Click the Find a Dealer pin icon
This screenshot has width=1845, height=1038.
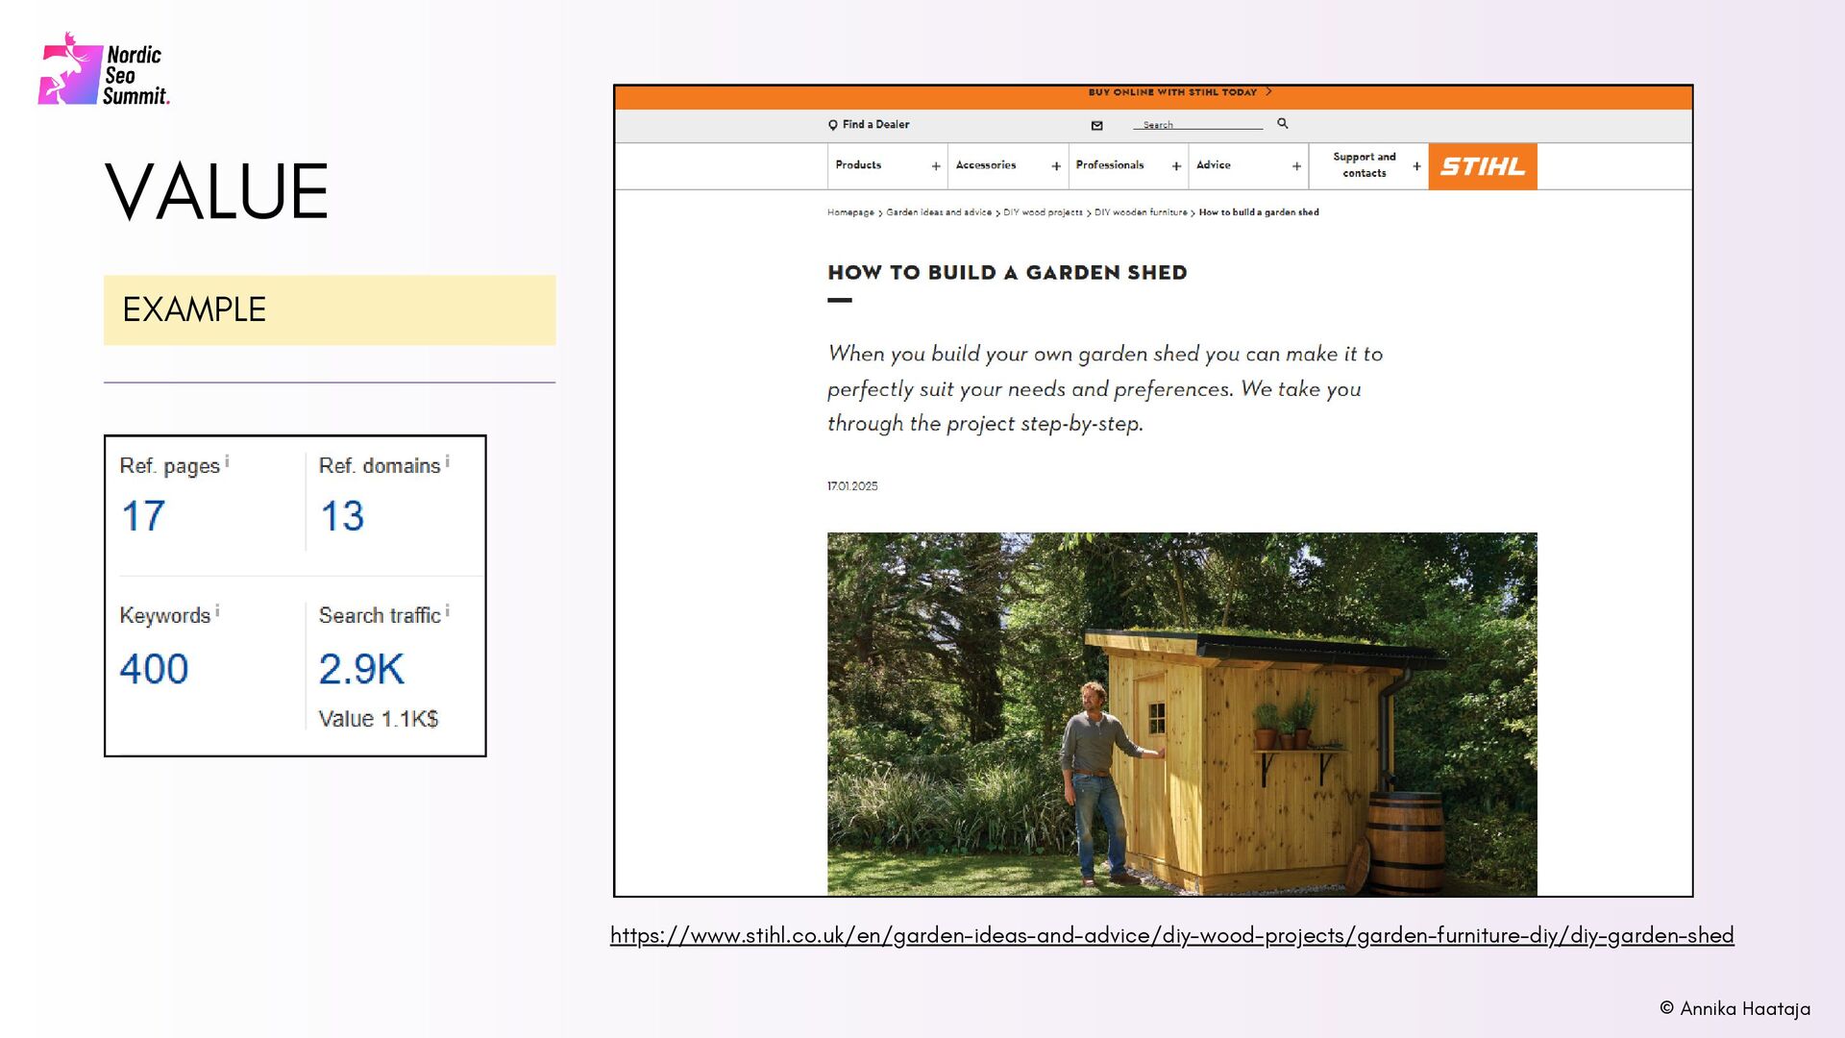click(832, 125)
